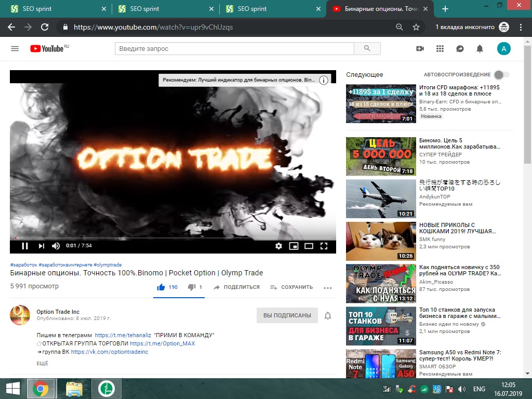532x399 pixels.
Task: Mute the video volume speaker
Action: 56,246
